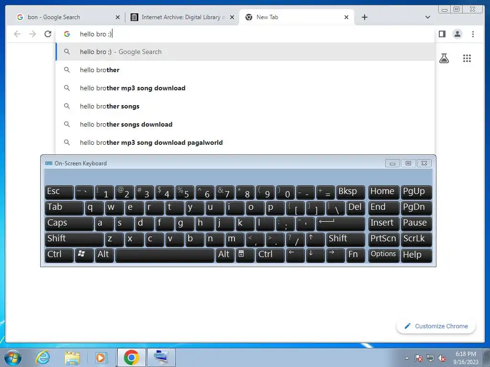Close the New Tab tab
This screenshot has height=367, width=490.
click(x=346, y=17)
